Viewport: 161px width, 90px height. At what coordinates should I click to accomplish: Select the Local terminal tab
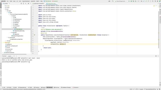[x=9, y=56]
